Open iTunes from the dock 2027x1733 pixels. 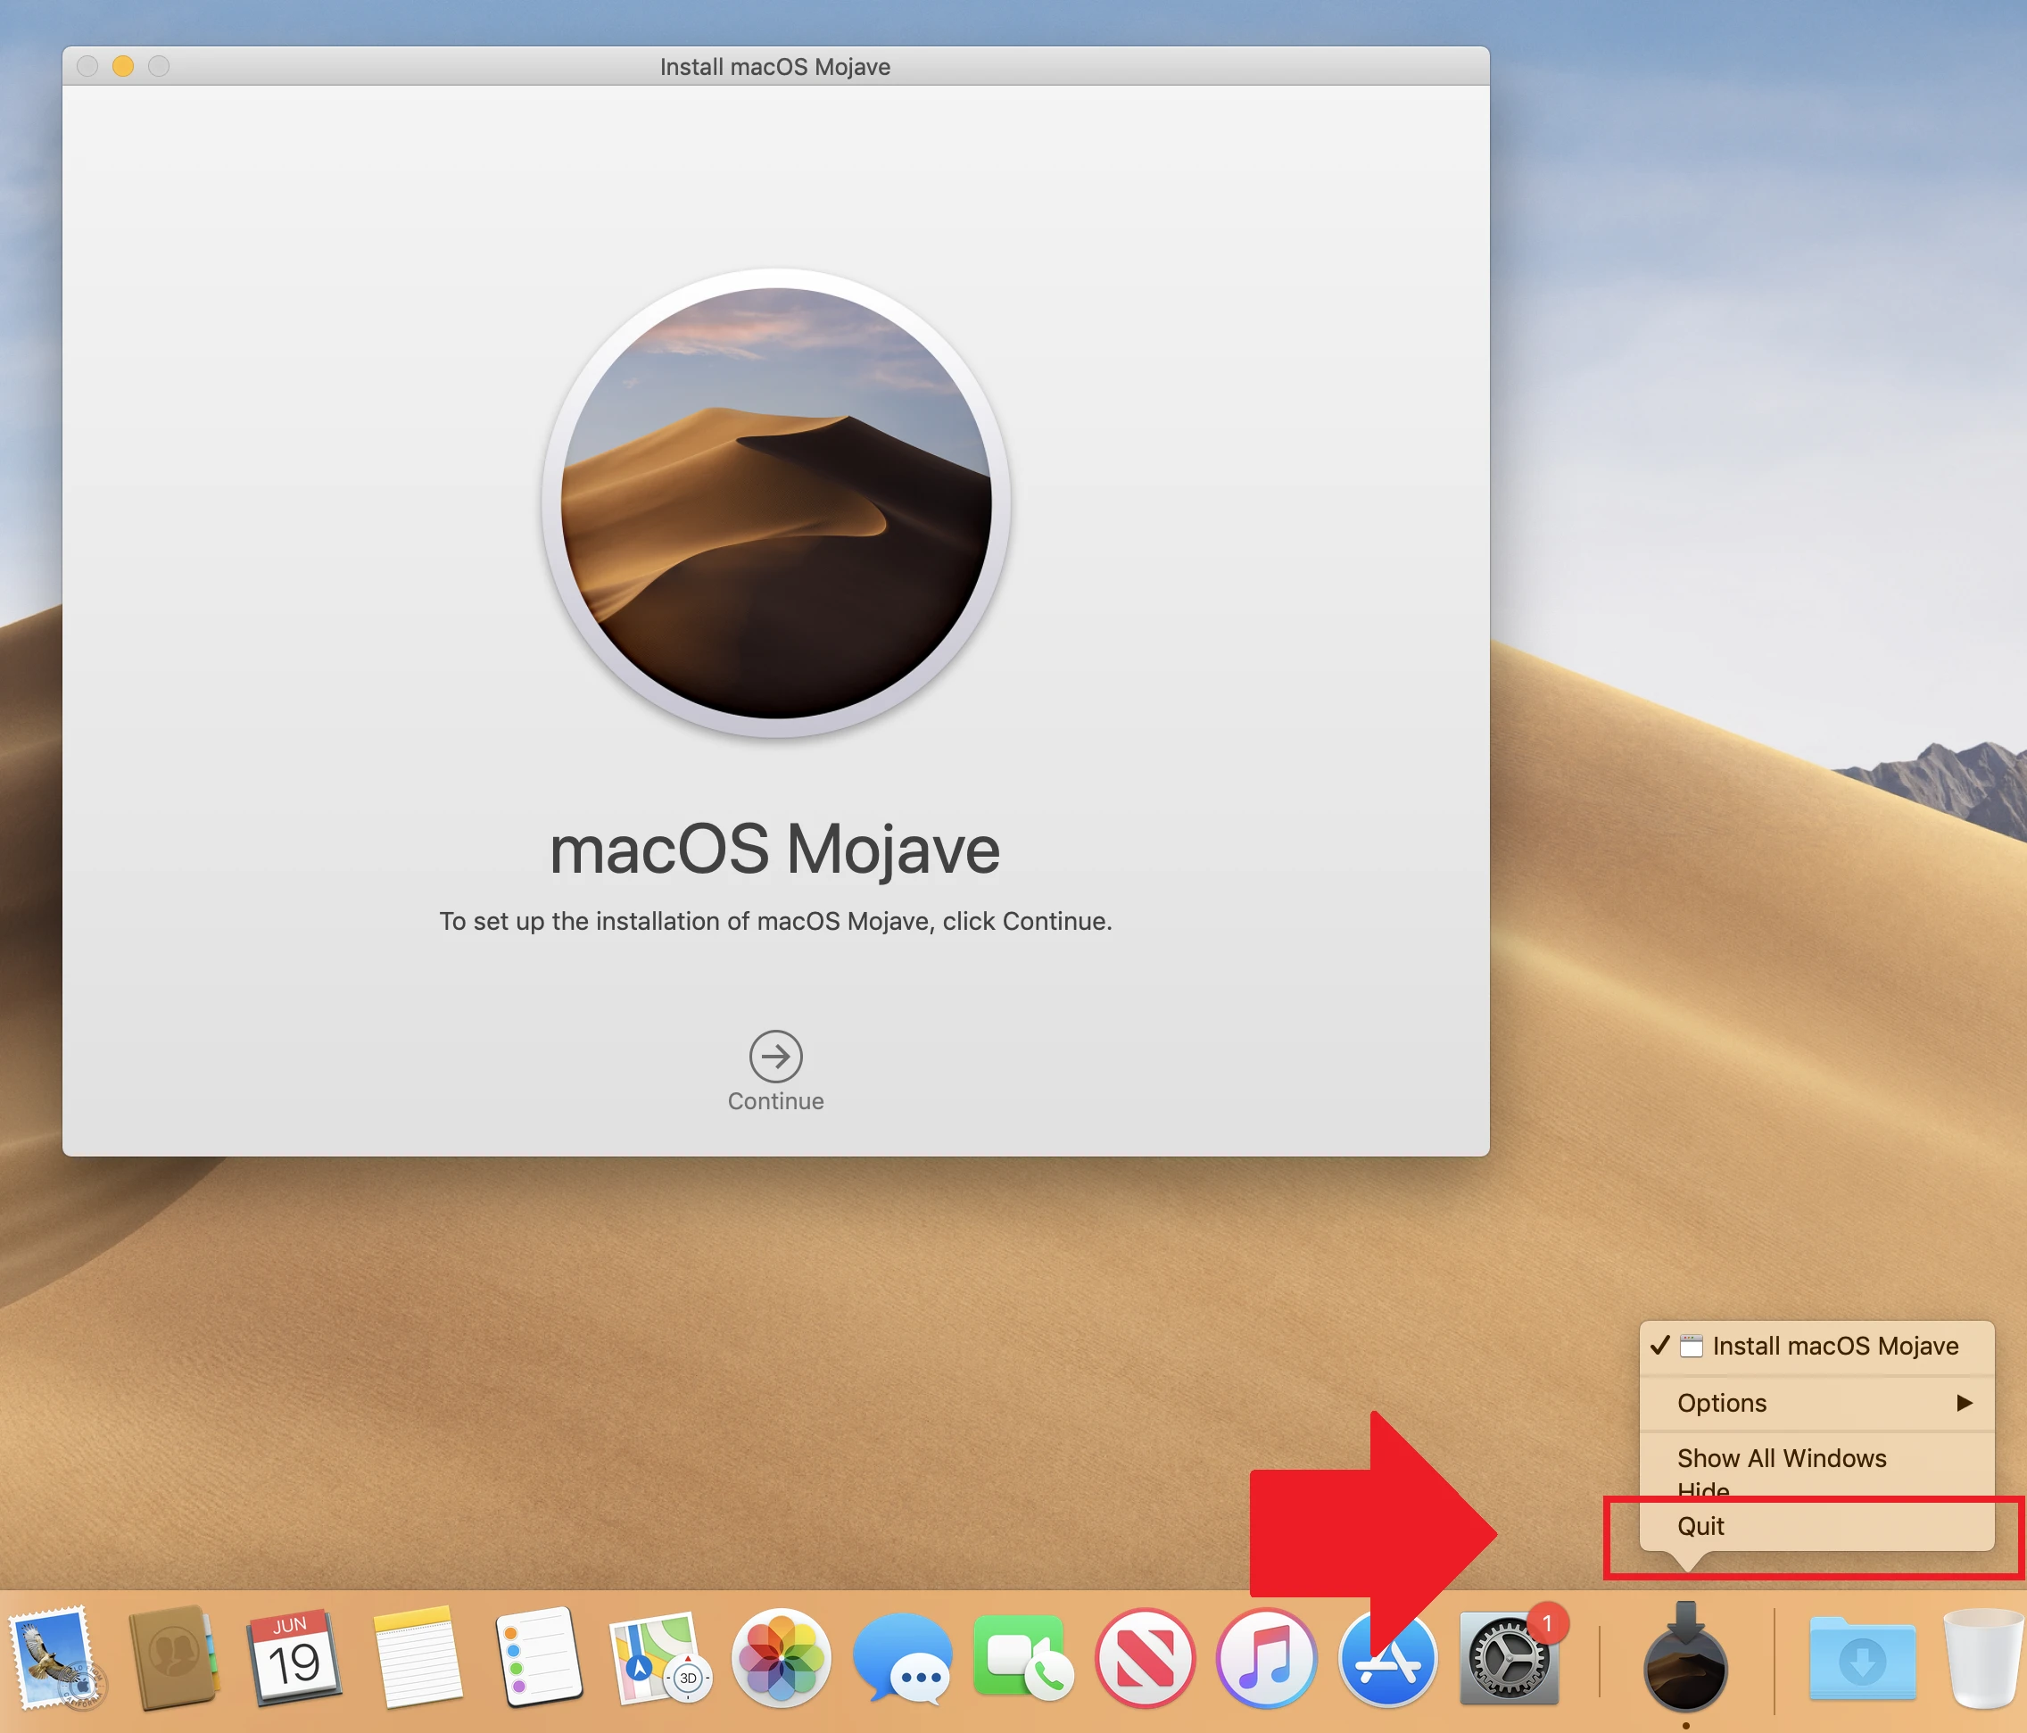point(1266,1658)
